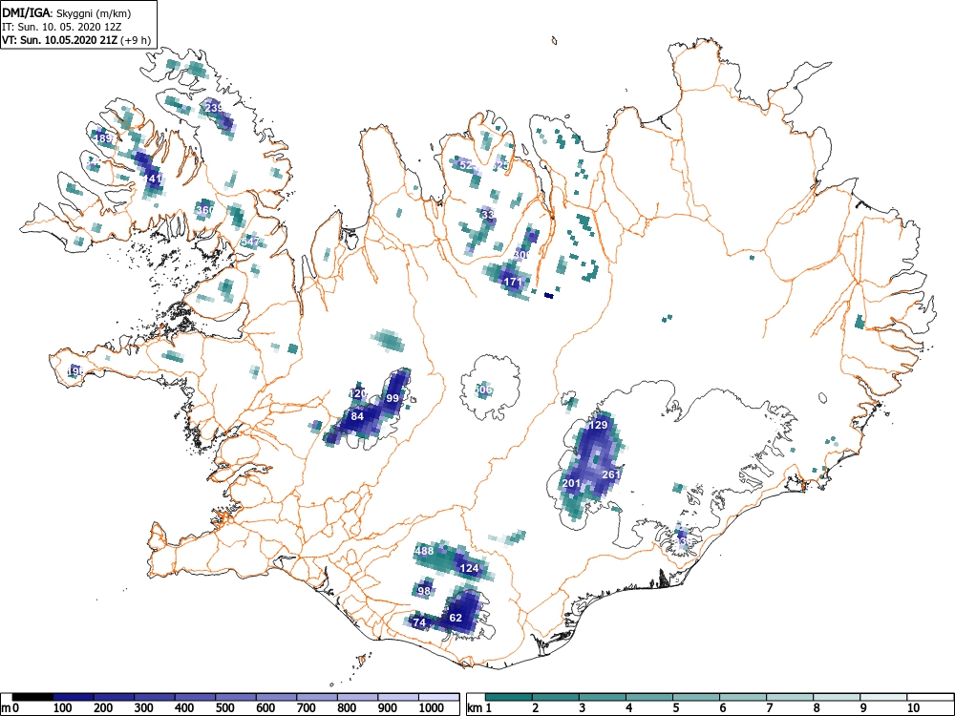Screen dimensions: 955x716
Task: Click the '201' visibility value on the map
Action: click(x=571, y=483)
